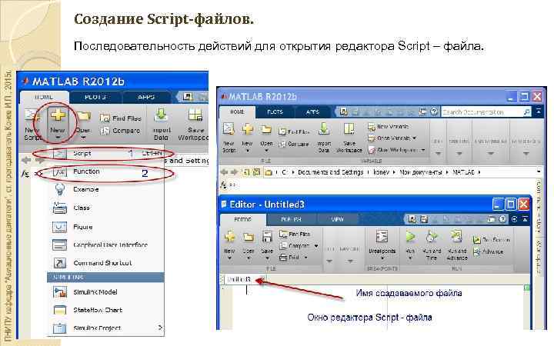Click Compare beside the open New menu

point(120,131)
